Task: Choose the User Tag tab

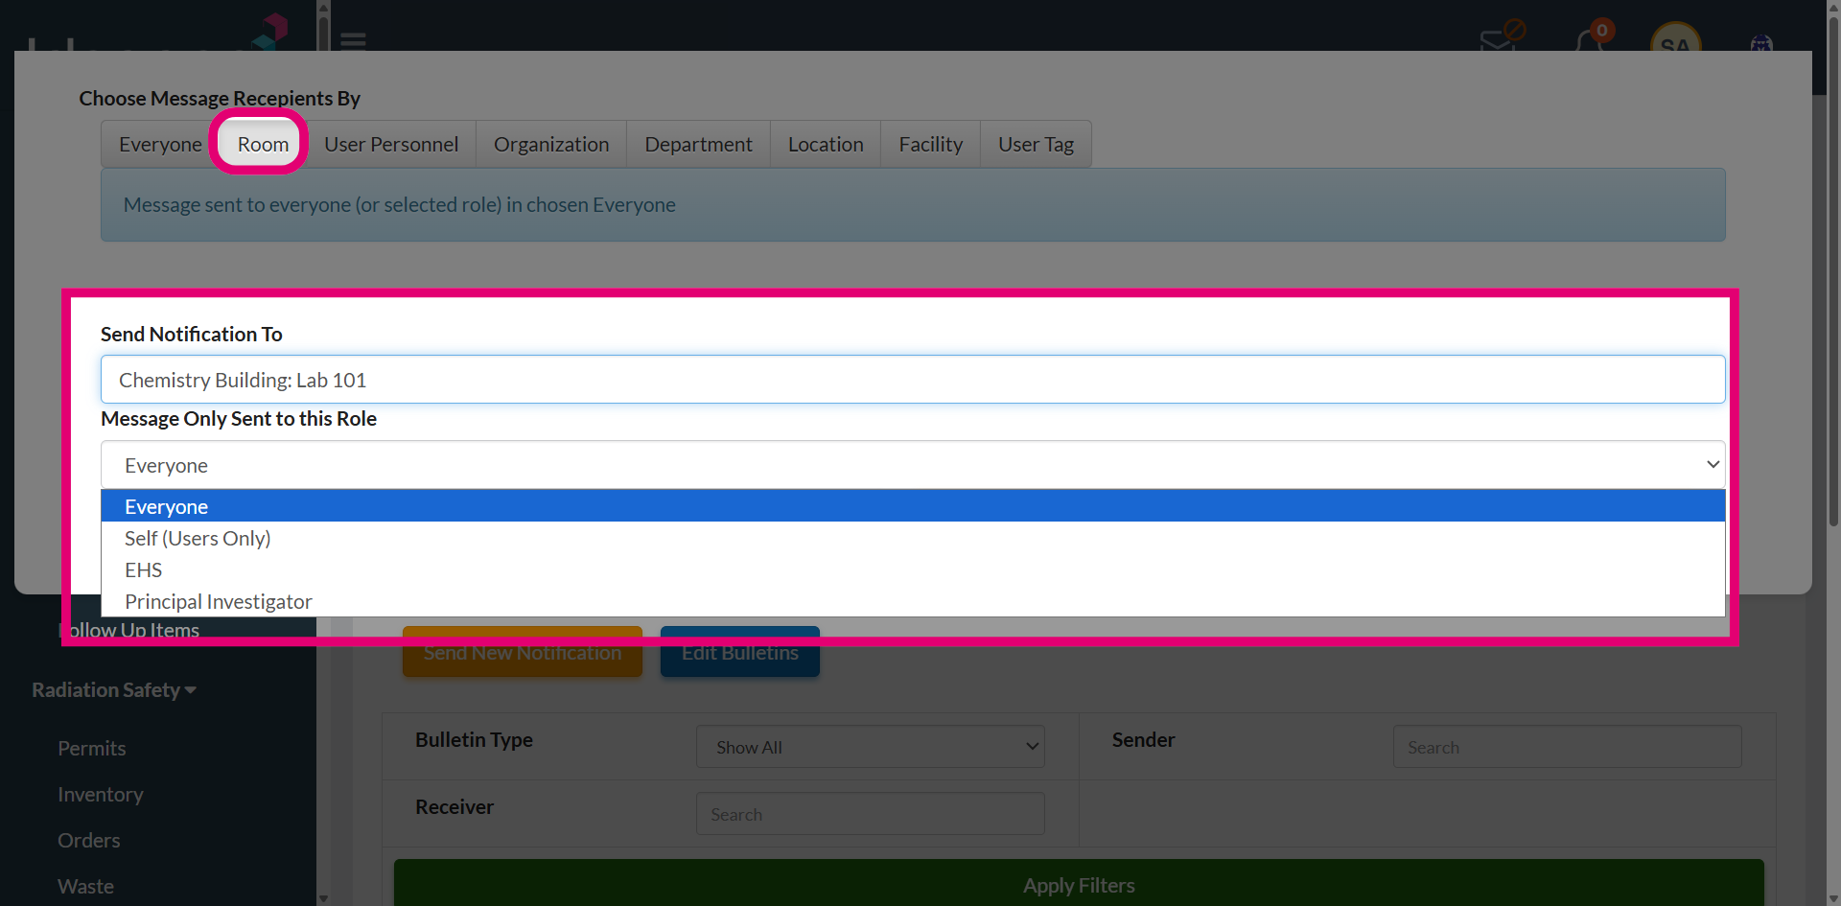Action: tap(1036, 144)
